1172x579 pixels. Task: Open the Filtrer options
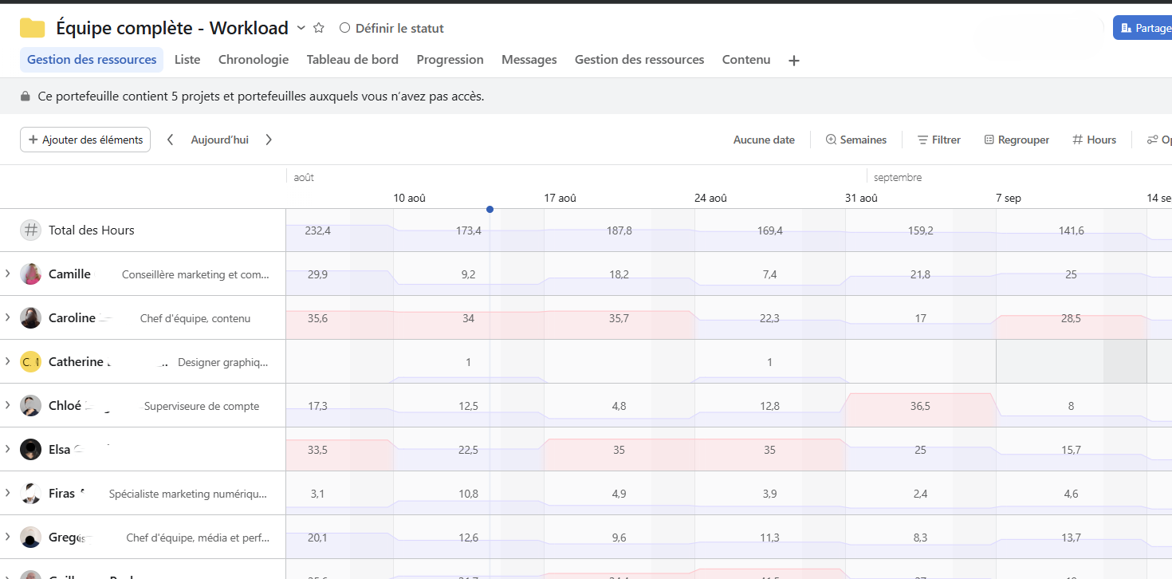click(938, 140)
